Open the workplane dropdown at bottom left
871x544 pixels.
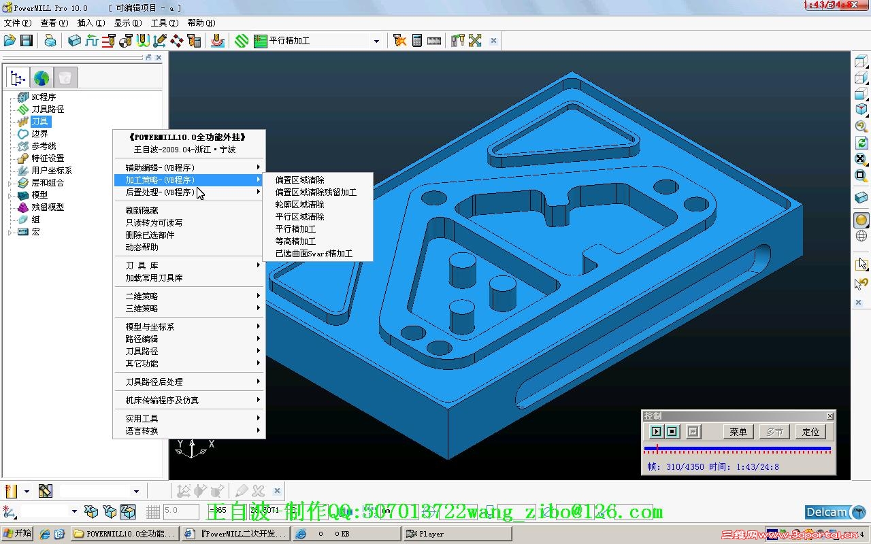tap(74, 511)
